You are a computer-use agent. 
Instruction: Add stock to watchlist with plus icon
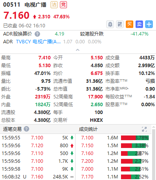point(149,24)
